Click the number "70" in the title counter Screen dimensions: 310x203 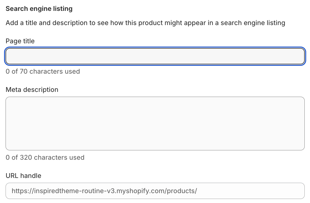24,71
